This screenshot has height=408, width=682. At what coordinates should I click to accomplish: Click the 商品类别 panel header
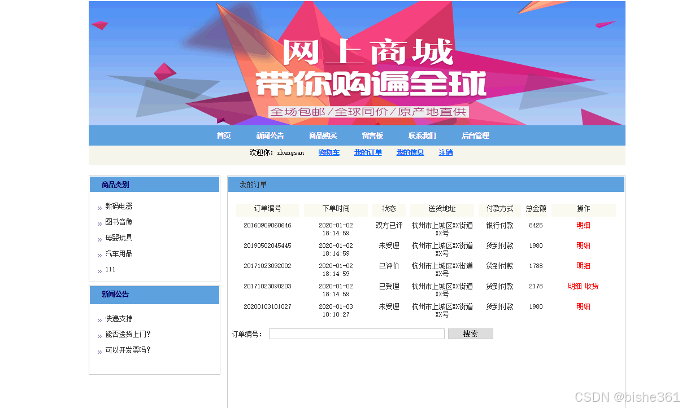click(154, 185)
